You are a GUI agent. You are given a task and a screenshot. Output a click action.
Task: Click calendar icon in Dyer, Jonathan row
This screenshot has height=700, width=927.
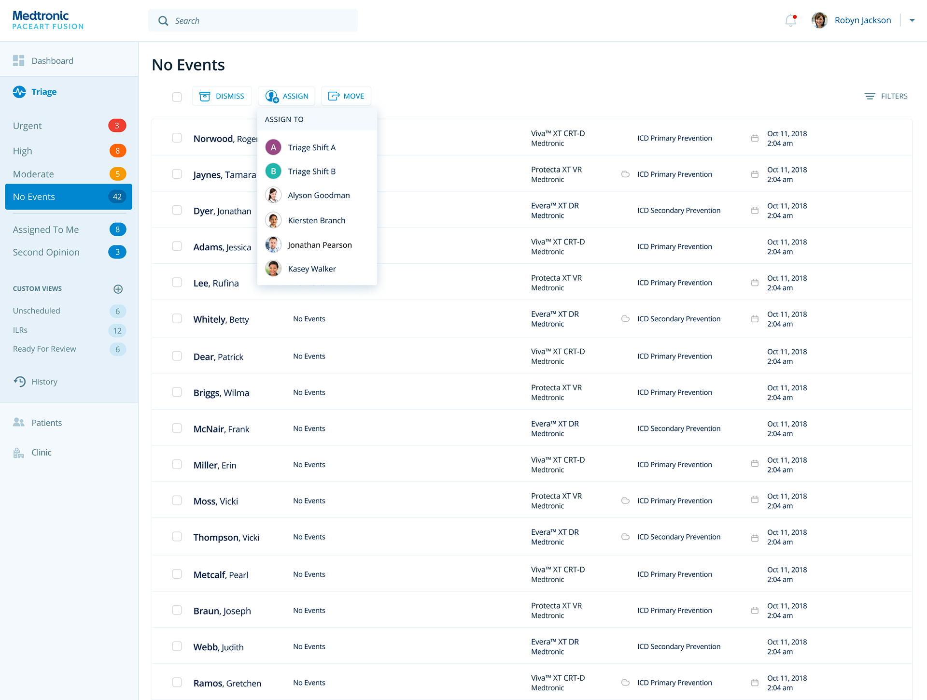(755, 211)
